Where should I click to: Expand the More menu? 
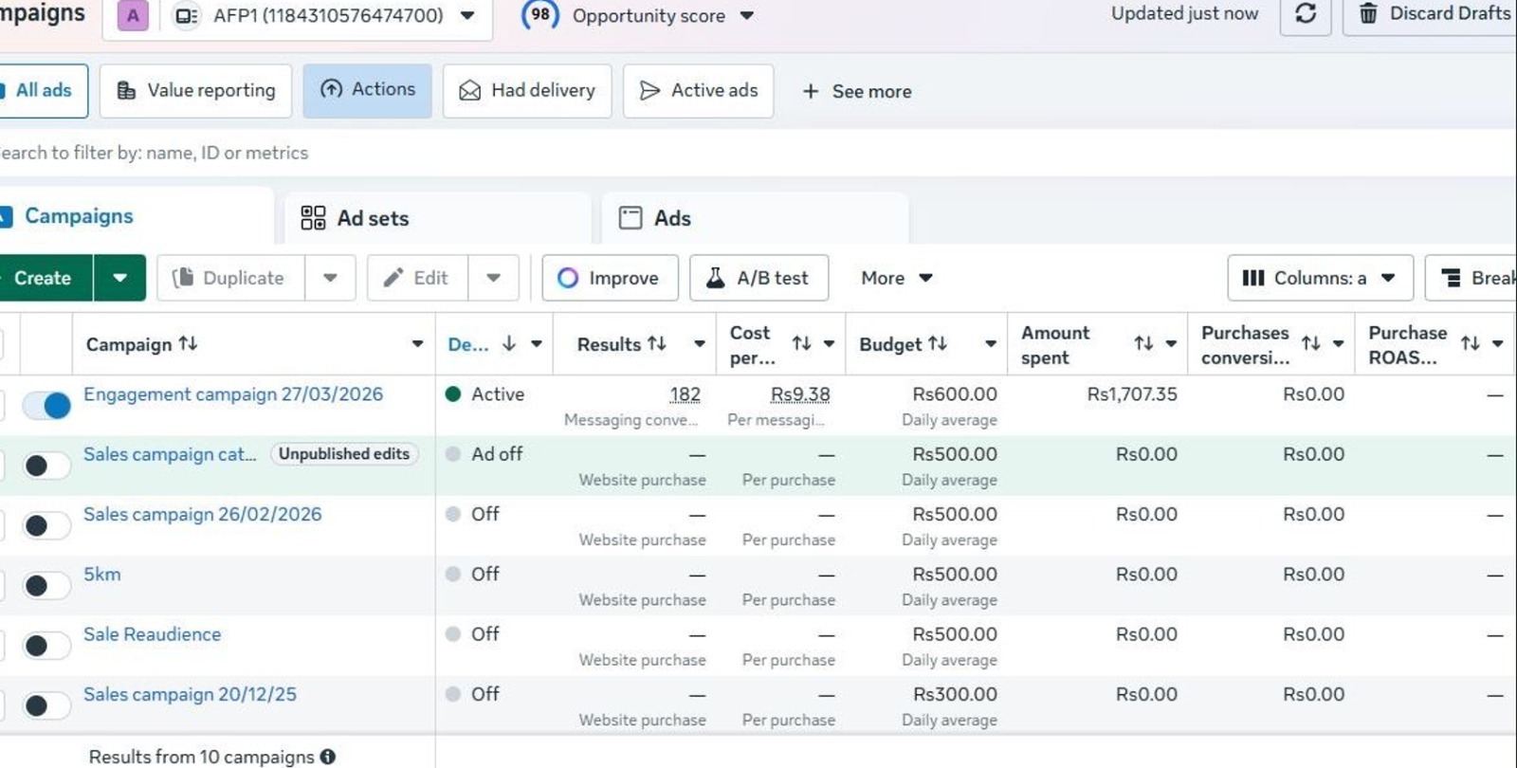[x=896, y=278]
